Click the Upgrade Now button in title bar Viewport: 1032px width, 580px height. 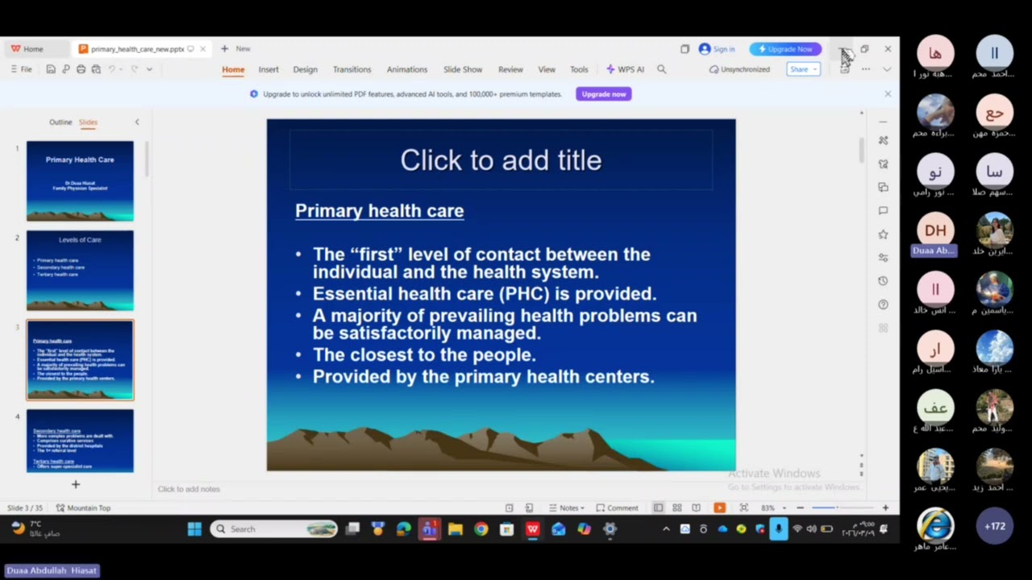(x=785, y=49)
